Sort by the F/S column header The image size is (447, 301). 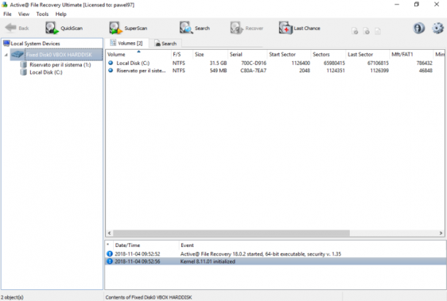pos(182,55)
